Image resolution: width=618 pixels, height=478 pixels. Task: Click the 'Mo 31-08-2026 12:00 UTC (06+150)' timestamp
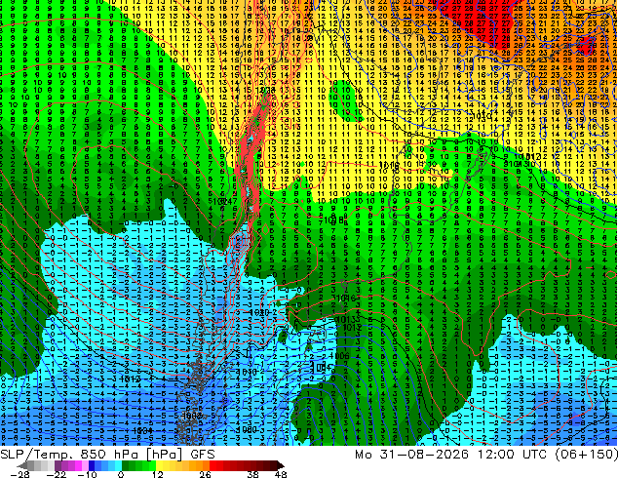point(486,455)
